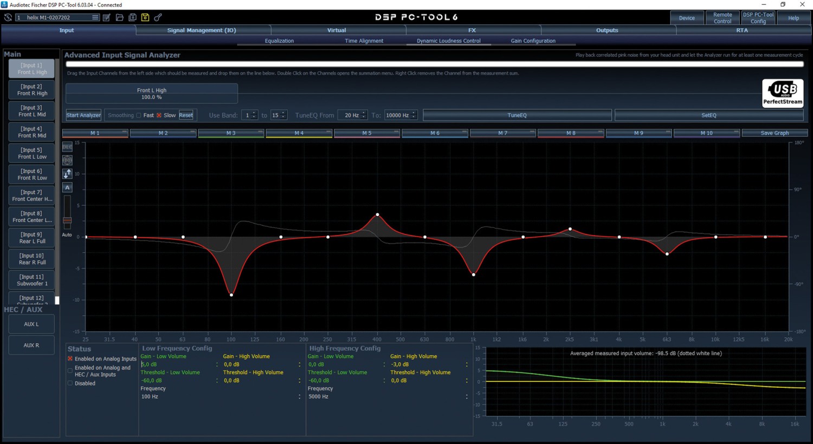Viewport: 813px width, 444px height.
Task: Click the minus mark on M 10
Action: (736, 132)
